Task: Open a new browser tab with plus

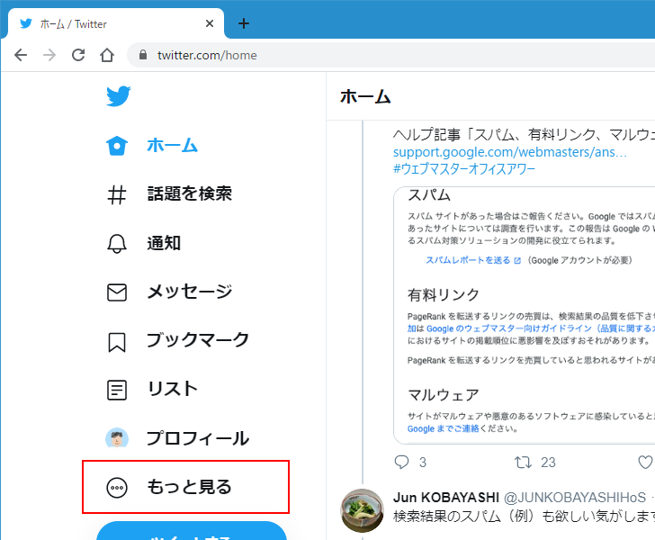Action: [244, 23]
